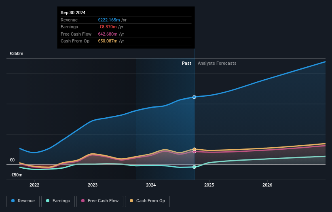Screen dimensions: 332x212
Task: Click the Past label in chart
Action: [186, 63]
